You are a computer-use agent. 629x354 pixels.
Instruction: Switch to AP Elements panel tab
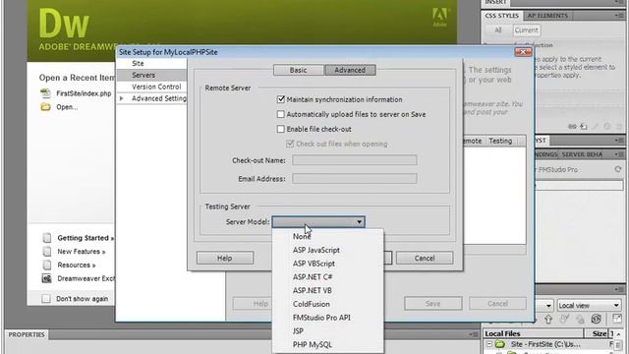[547, 16]
